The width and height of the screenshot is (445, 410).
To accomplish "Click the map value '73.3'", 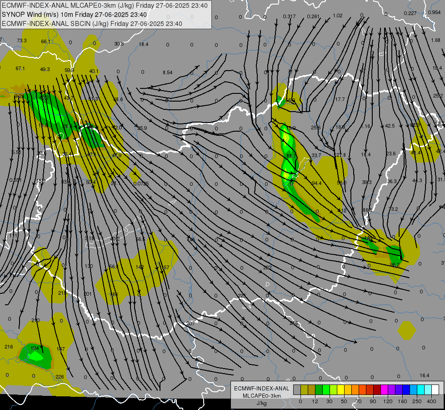I will [x=21, y=41].
